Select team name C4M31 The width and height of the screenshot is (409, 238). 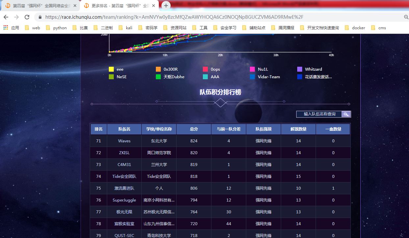pyautogui.click(x=124, y=165)
